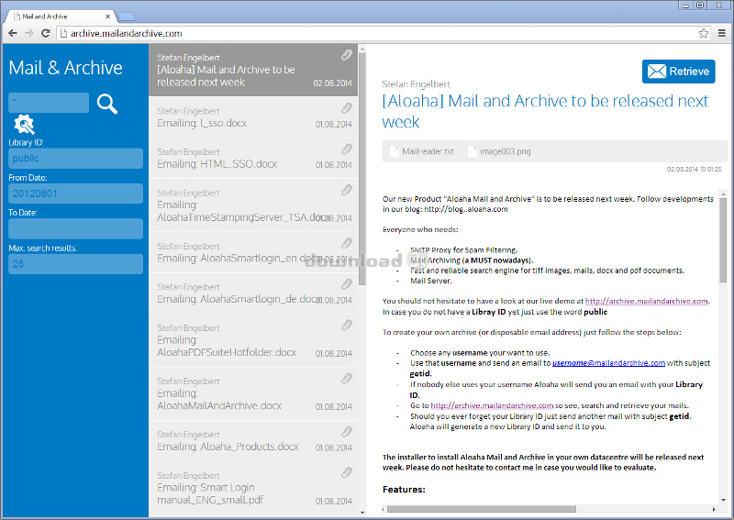The image size is (734, 520).
Task: Click the Max. search results field
Action: click(x=75, y=264)
